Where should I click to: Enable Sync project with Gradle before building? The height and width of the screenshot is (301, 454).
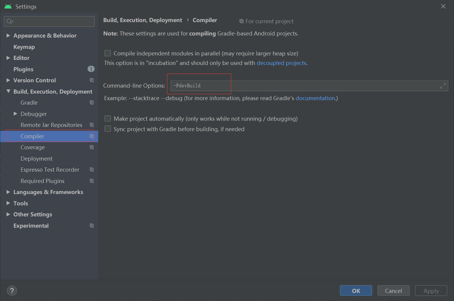tap(108, 129)
